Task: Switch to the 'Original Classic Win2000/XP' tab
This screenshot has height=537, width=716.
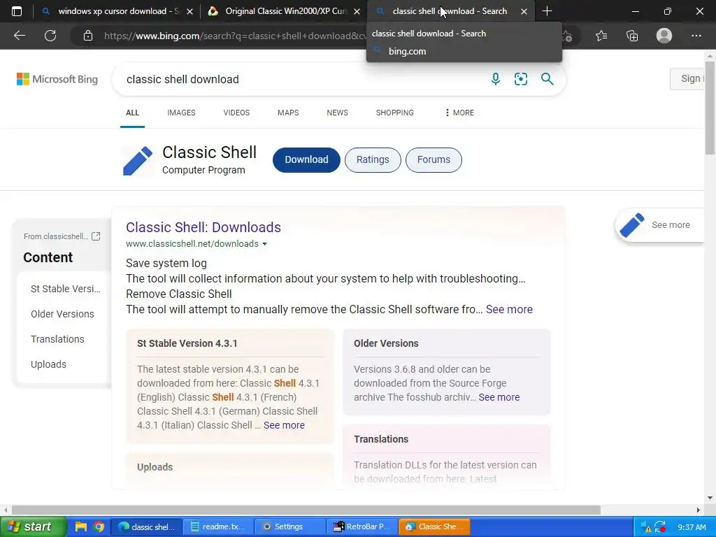Action: click(x=284, y=11)
